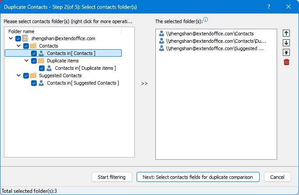The image size is (299, 195).
Task: Click the red trash delete icon
Action: click(286, 62)
